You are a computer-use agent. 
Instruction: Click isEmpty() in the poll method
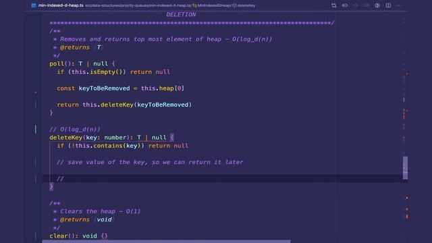(106, 72)
